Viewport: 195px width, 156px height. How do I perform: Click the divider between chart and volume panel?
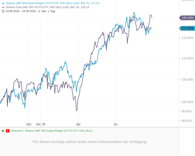pos(97,127)
